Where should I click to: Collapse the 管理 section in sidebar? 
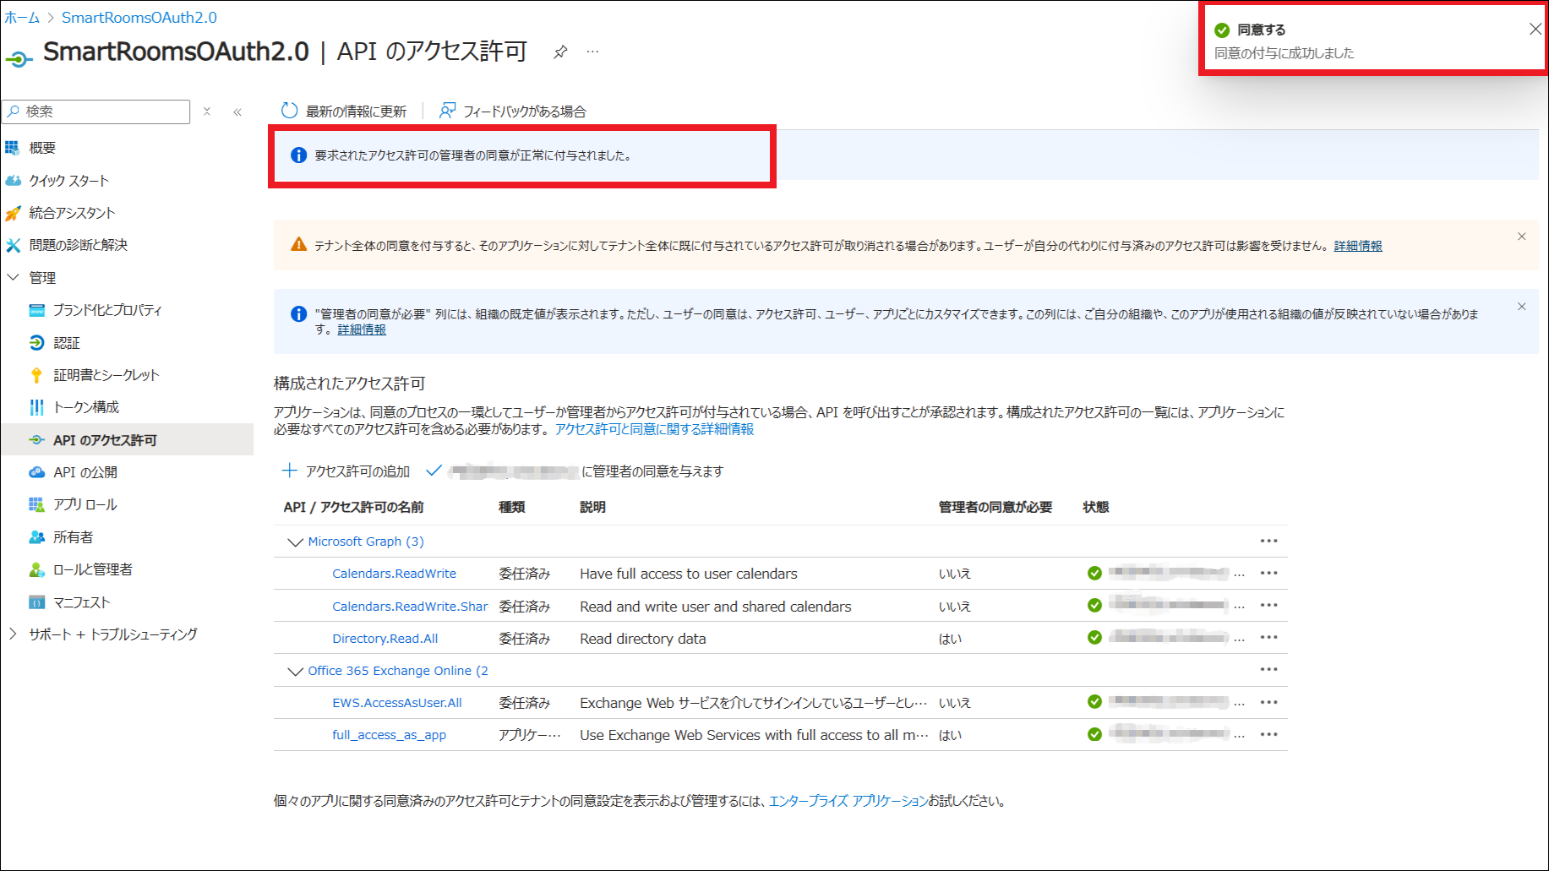(14, 277)
